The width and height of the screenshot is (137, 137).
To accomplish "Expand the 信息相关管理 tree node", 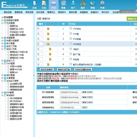I will (2, 20).
